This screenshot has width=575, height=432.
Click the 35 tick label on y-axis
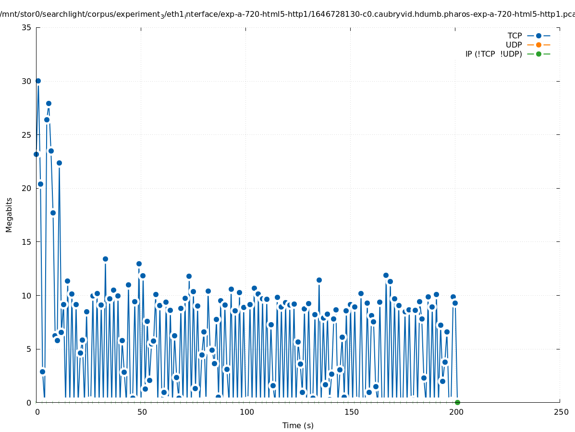click(x=26, y=27)
